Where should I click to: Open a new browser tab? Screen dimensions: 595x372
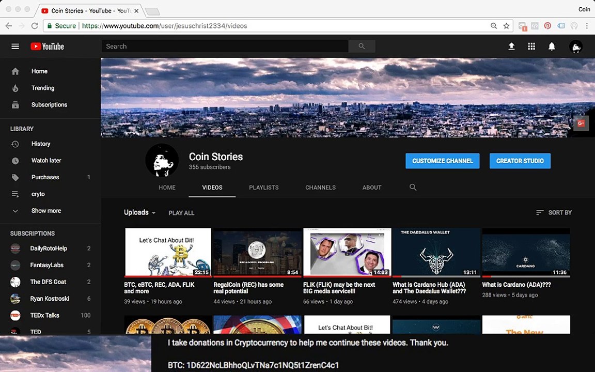(152, 12)
